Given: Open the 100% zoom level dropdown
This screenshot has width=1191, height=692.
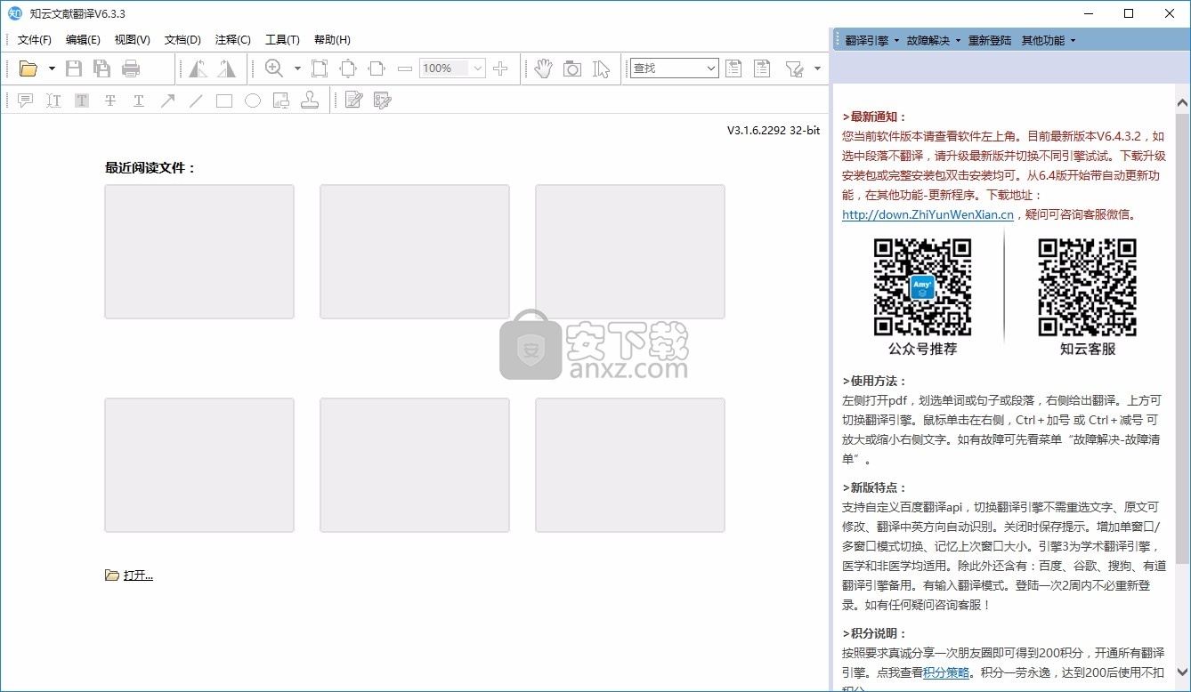Looking at the screenshot, I should tap(478, 68).
